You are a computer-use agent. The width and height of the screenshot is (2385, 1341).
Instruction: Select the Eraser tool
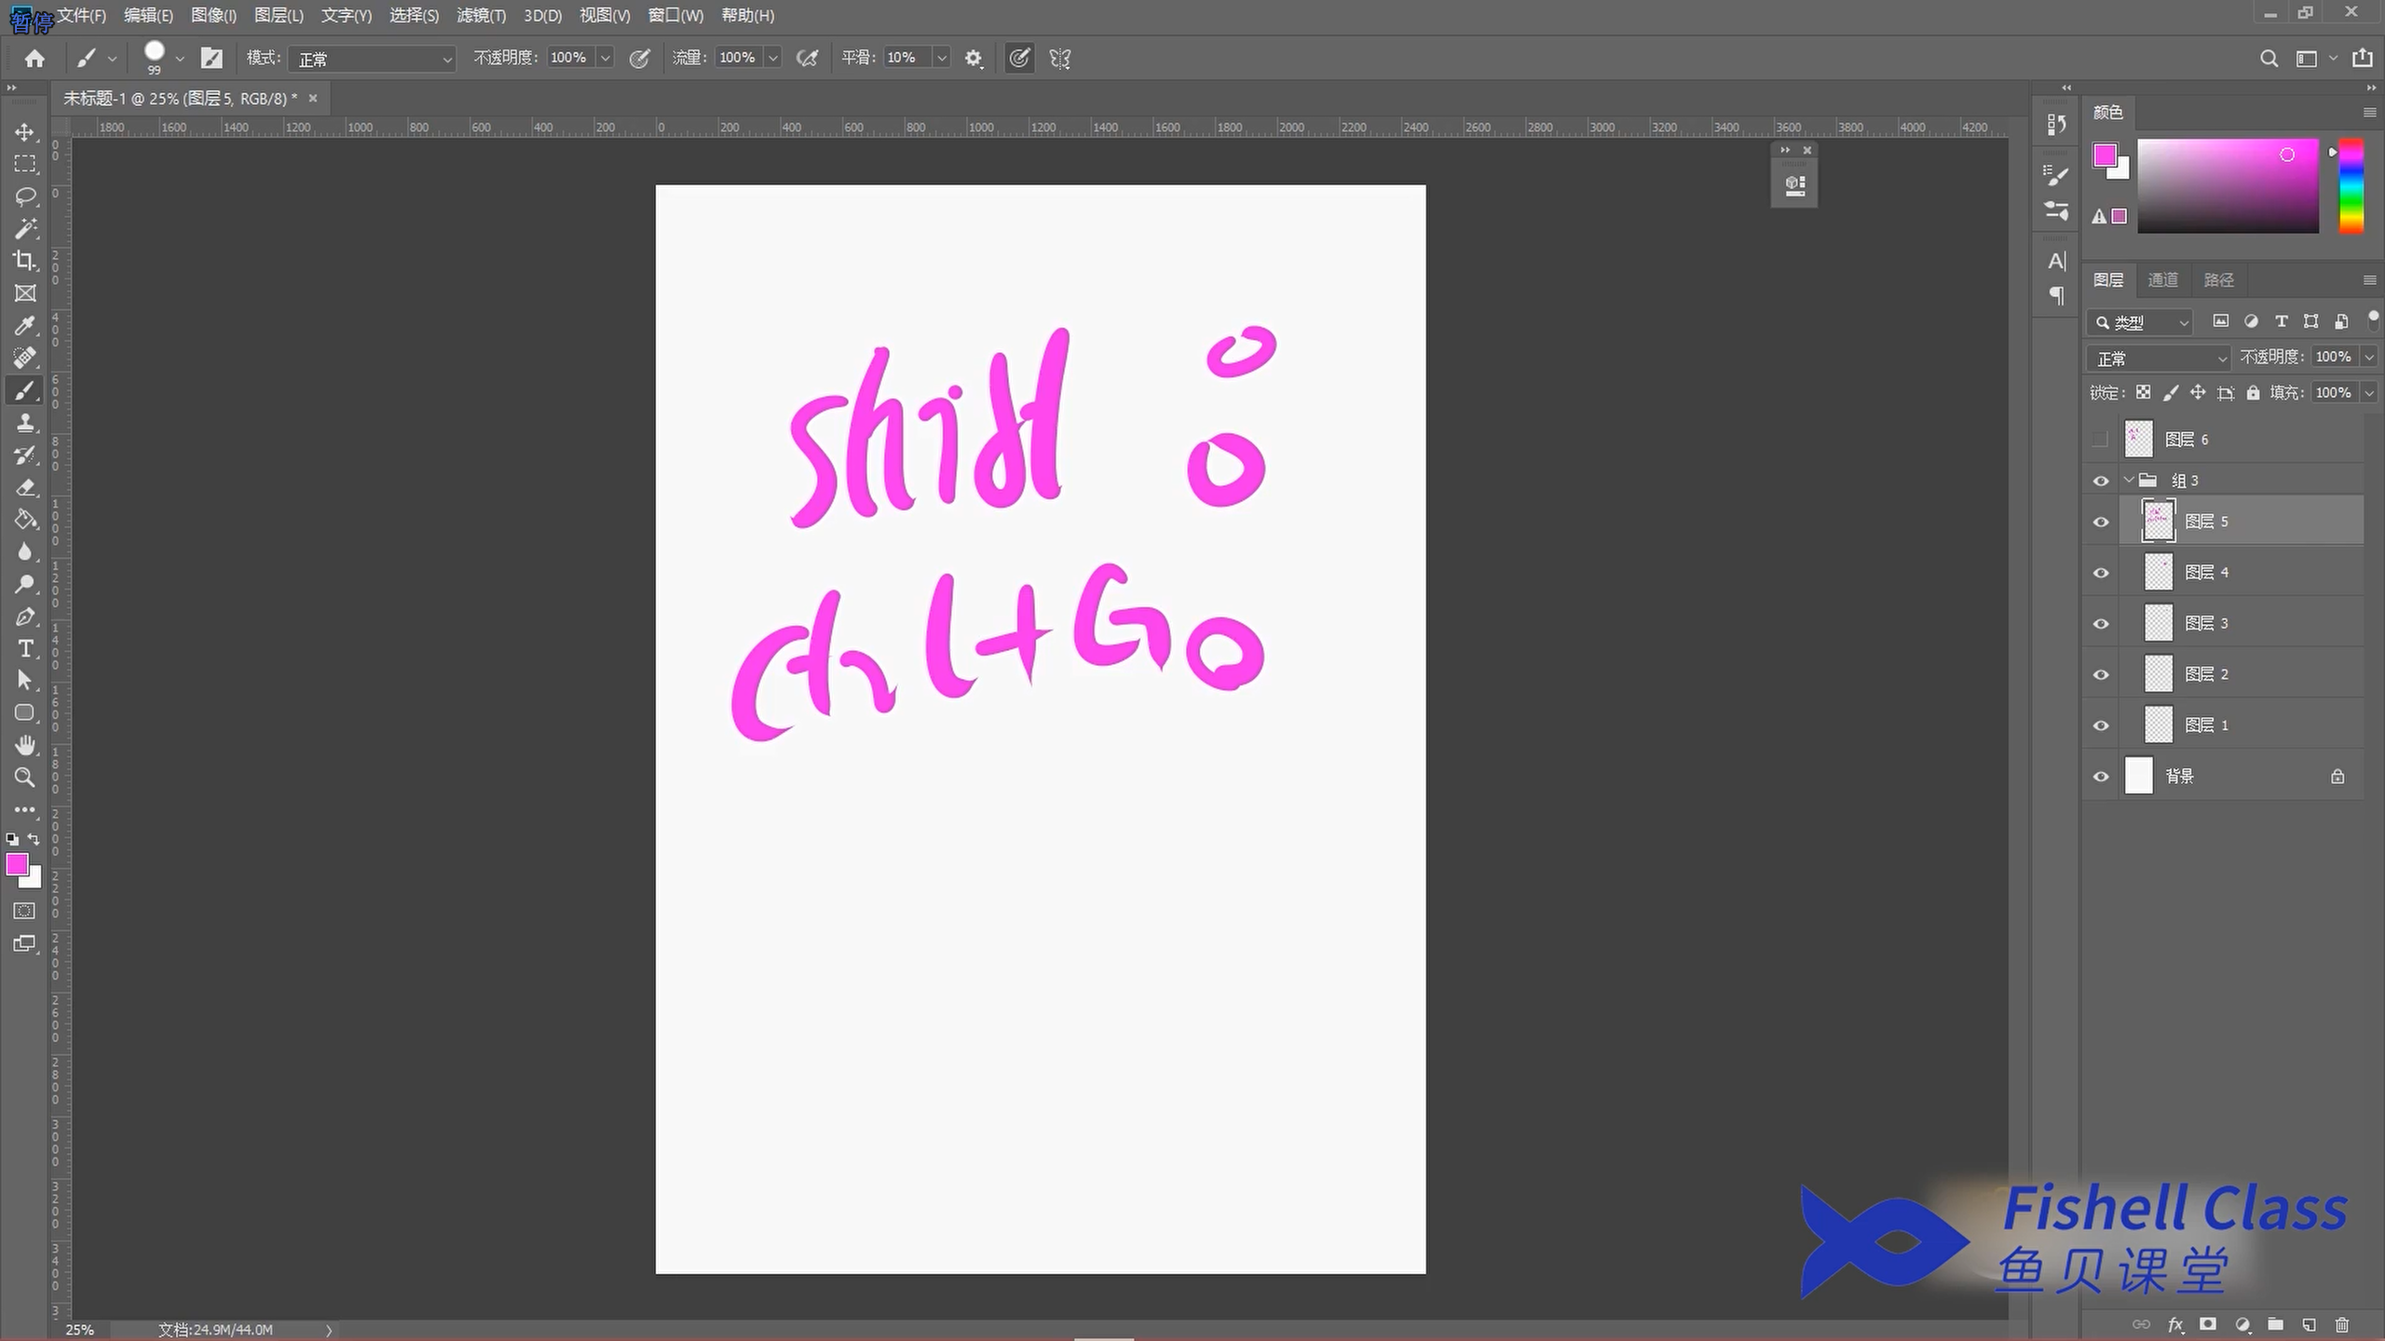[x=25, y=487]
